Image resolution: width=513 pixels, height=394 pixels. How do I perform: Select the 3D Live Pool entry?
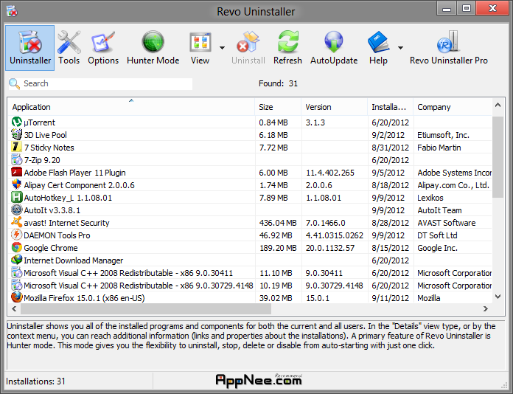click(45, 135)
